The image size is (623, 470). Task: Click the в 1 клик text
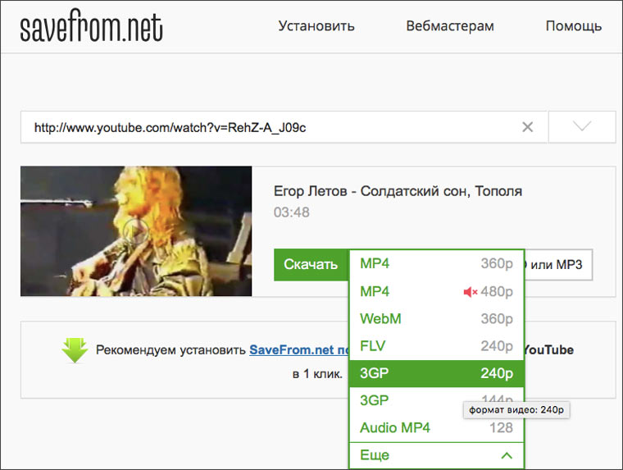[x=317, y=374]
